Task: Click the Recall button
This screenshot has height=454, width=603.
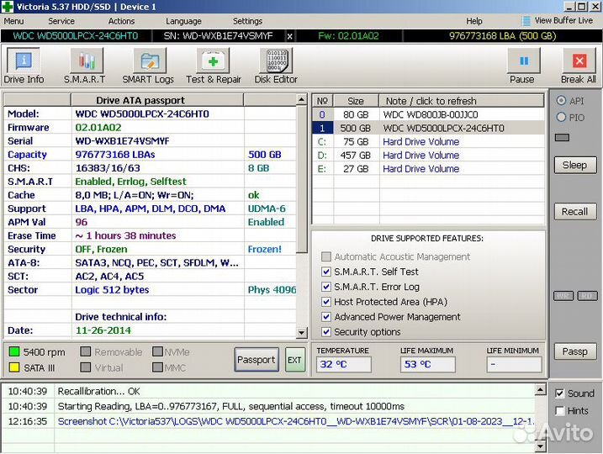Action: click(x=575, y=211)
